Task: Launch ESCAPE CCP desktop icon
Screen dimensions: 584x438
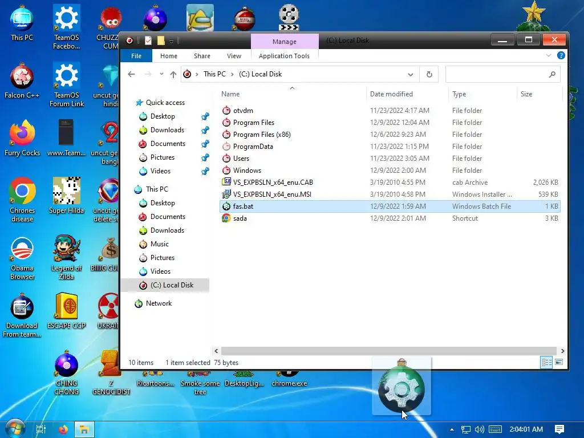Action: [66, 311]
